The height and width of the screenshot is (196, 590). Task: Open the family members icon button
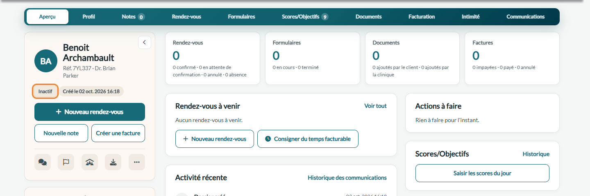[90, 162]
